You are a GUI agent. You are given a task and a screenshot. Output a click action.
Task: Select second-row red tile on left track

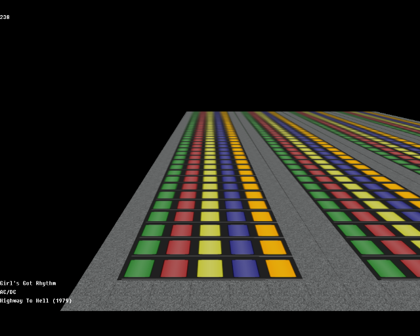(178, 247)
